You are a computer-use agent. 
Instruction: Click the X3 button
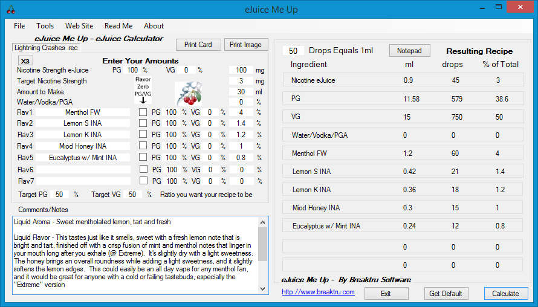point(25,61)
